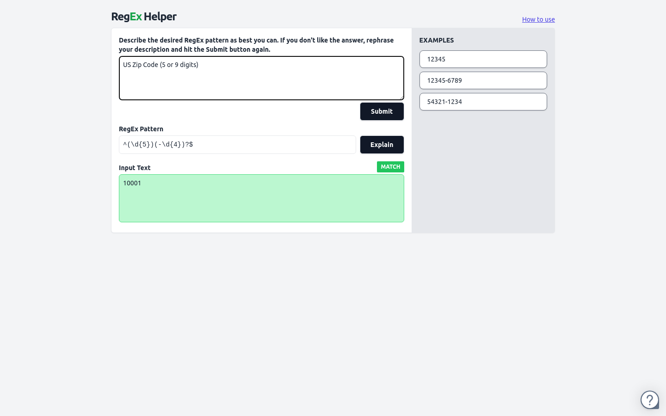Click the RegEx Helper logo
666x416 pixels.
click(144, 17)
